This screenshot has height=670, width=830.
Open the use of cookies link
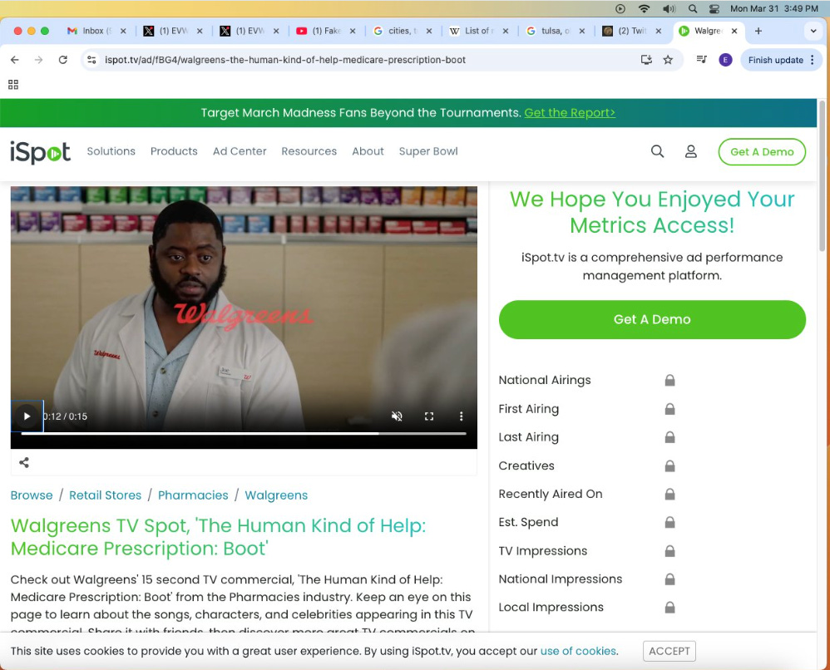[x=578, y=651]
